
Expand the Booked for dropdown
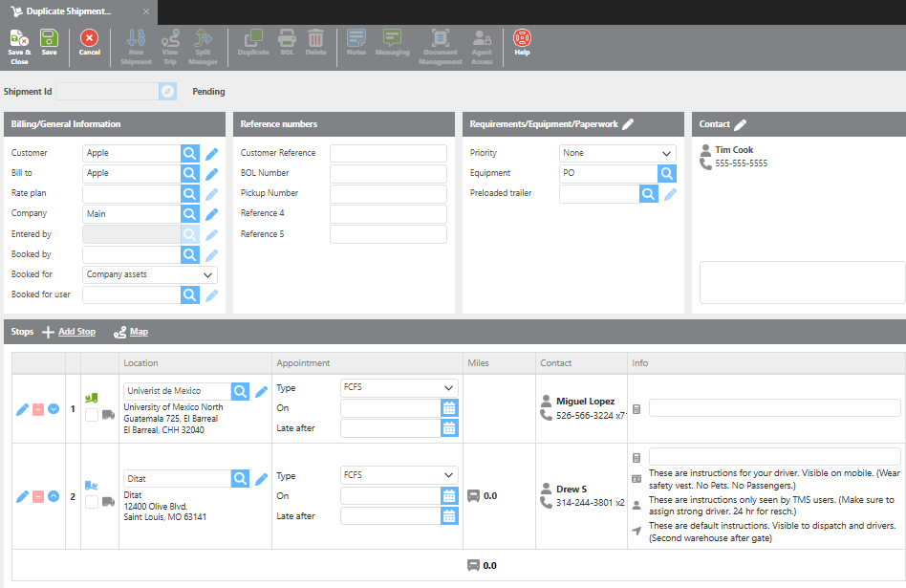pyautogui.click(x=150, y=274)
